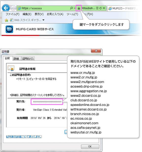Image resolution: width=142 pixels, height=152 pixels.
Task: Select the 全般 tab
Action: pos(7,58)
